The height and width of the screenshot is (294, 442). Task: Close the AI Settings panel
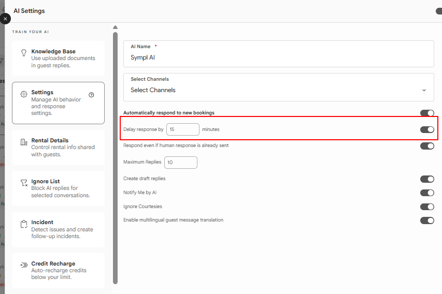pyautogui.click(x=5, y=19)
